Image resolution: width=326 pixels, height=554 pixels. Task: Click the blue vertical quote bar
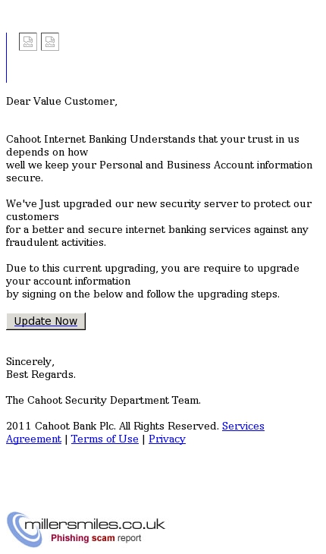pos(6,58)
